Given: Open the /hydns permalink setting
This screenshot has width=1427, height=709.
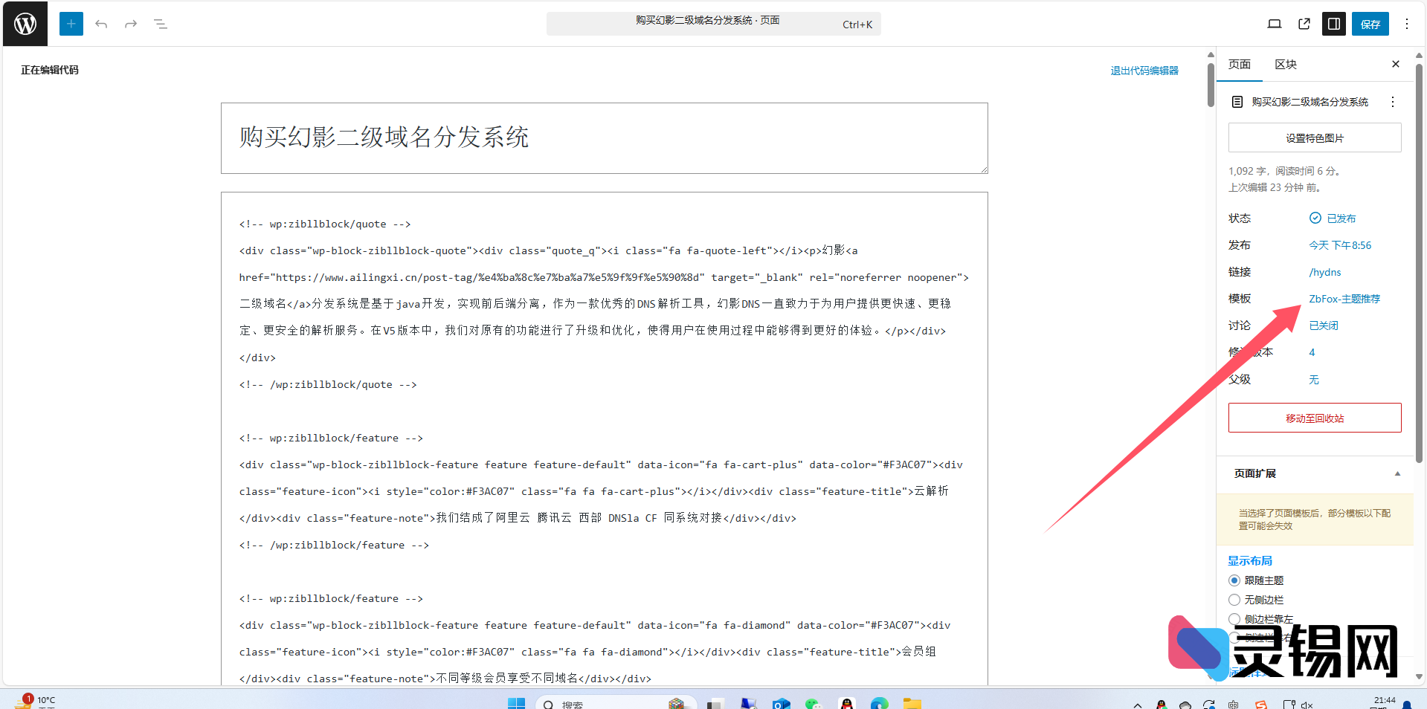Looking at the screenshot, I should click(1324, 272).
